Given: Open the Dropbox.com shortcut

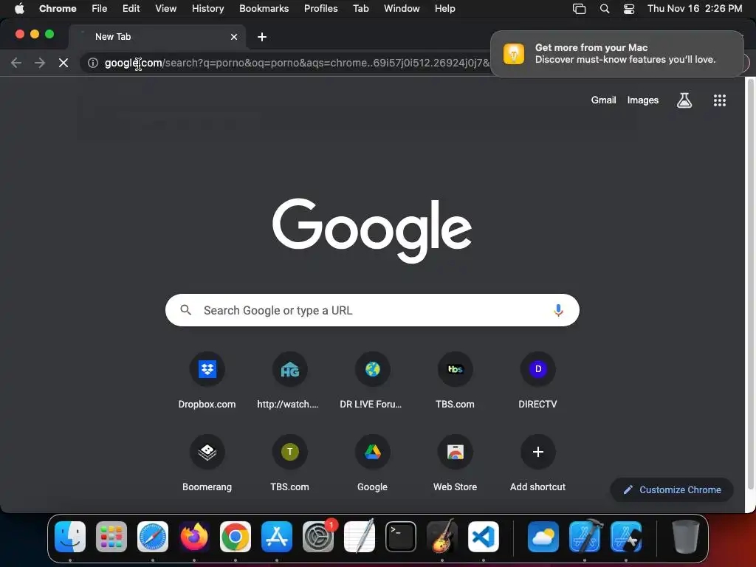Looking at the screenshot, I should point(207,369).
